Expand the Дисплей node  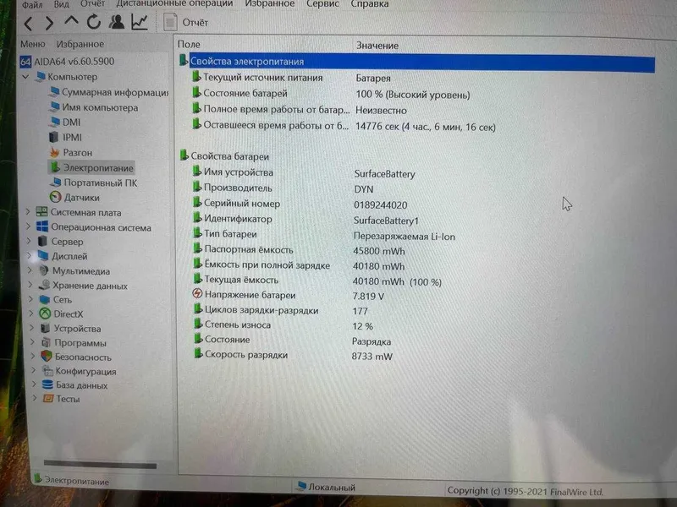(x=30, y=256)
